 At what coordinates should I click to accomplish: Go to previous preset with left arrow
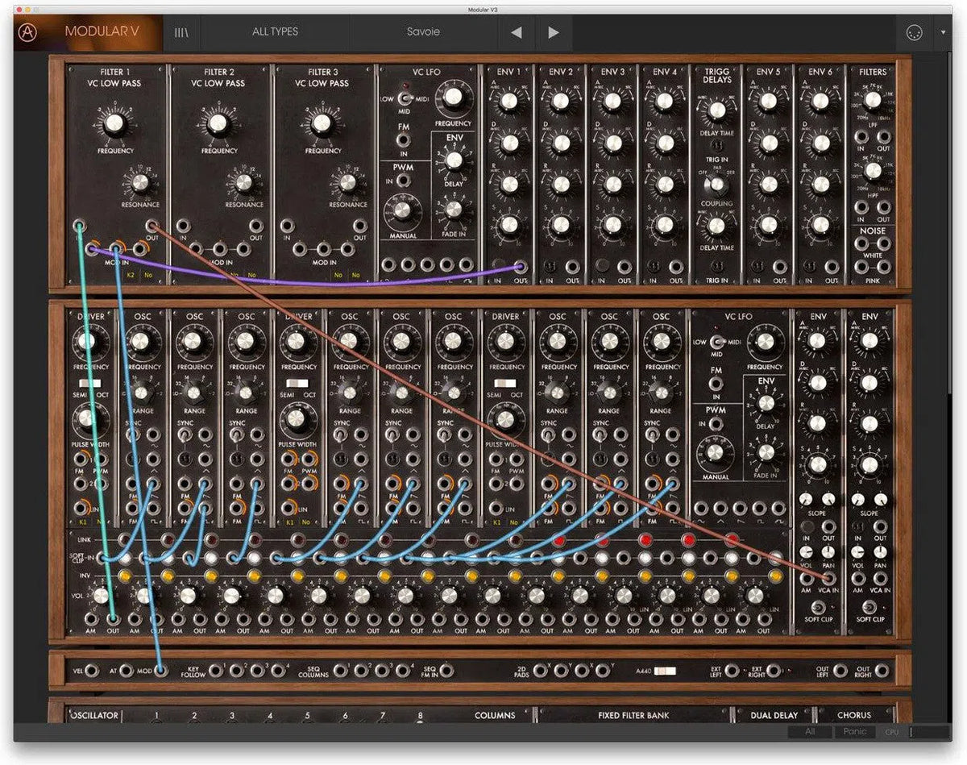[516, 31]
